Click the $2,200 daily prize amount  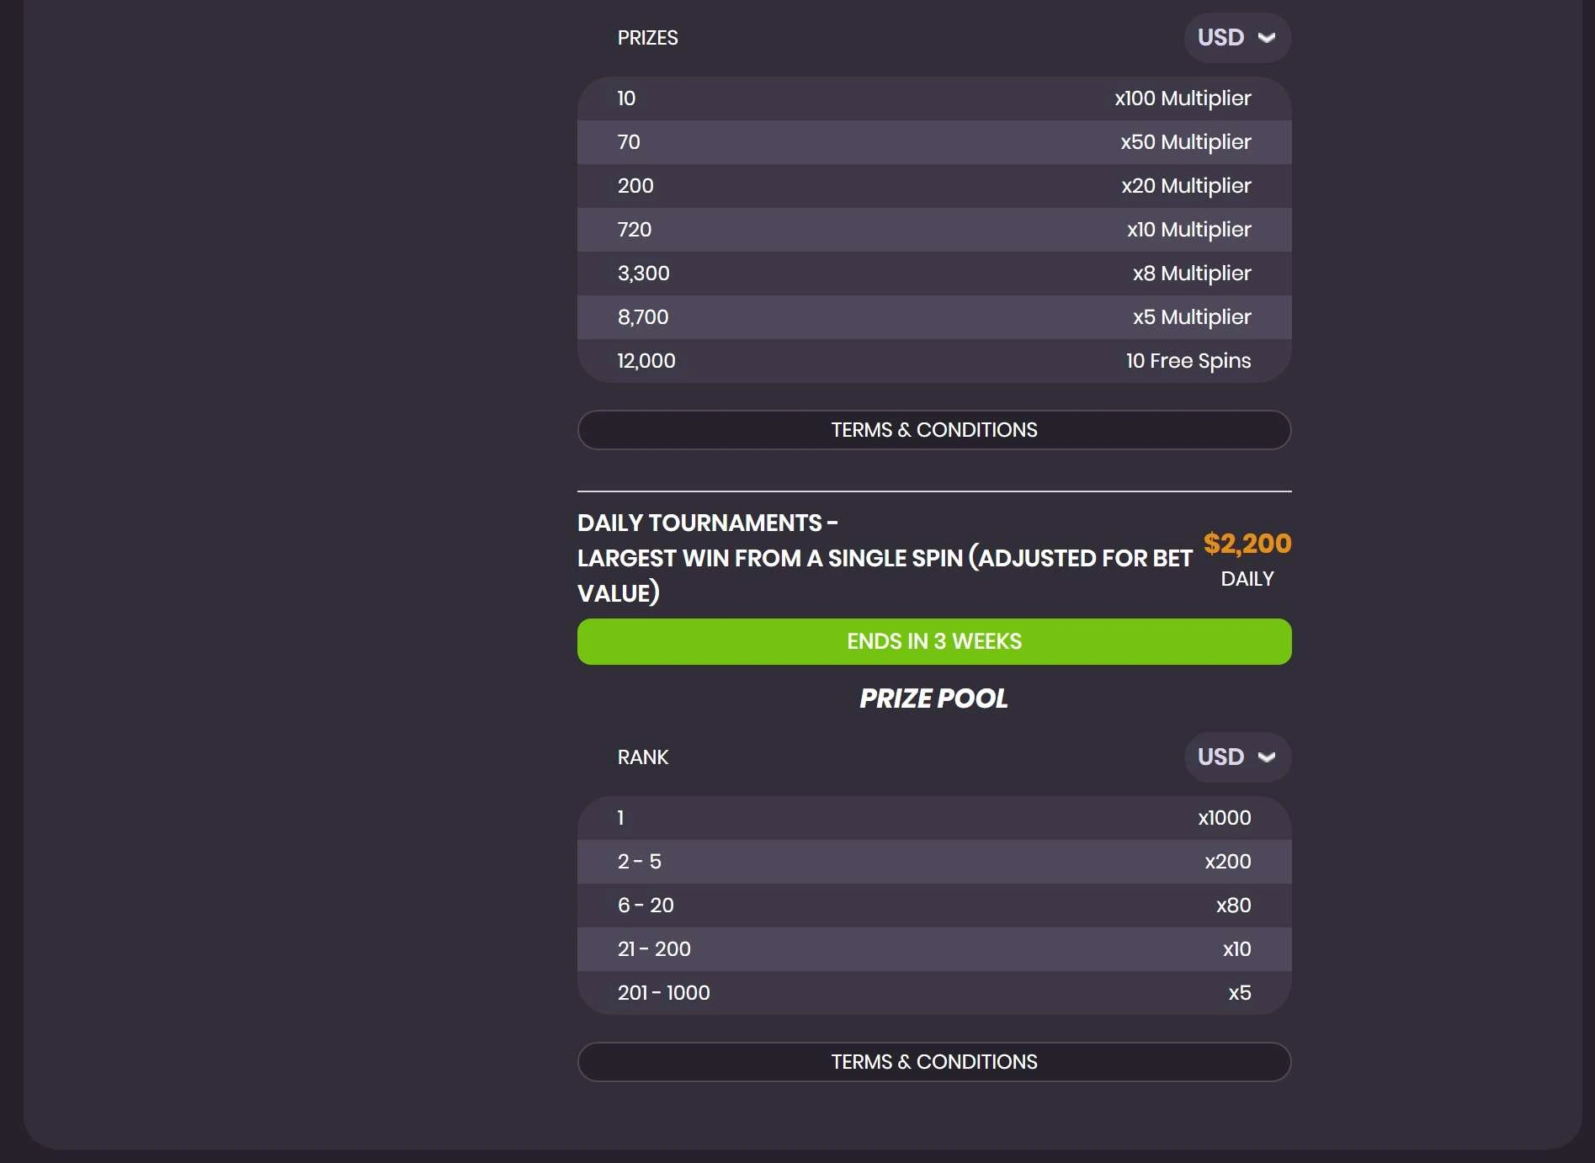[1247, 544]
